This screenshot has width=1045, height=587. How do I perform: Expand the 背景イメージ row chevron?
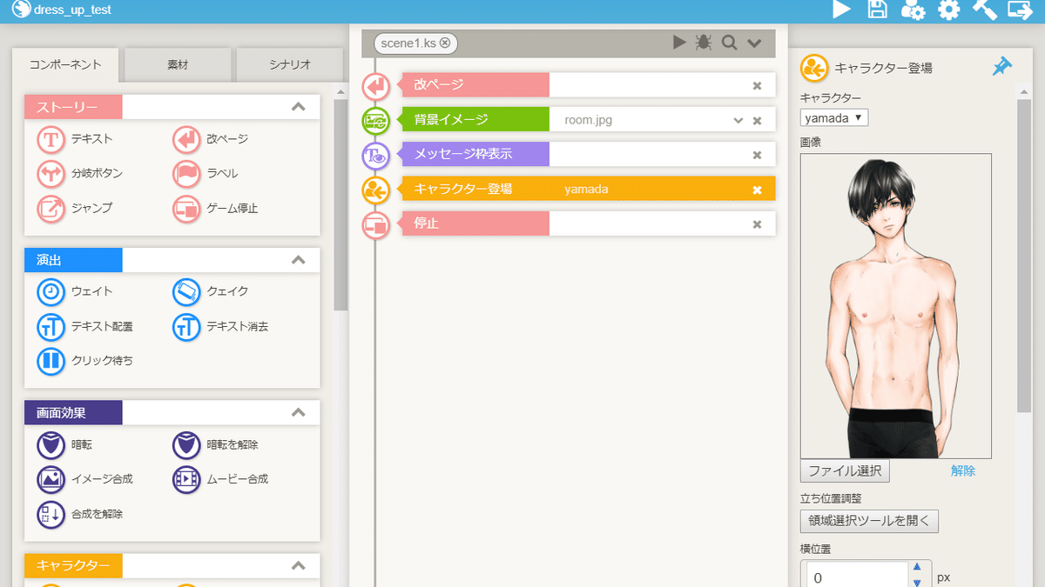point(738,121)
